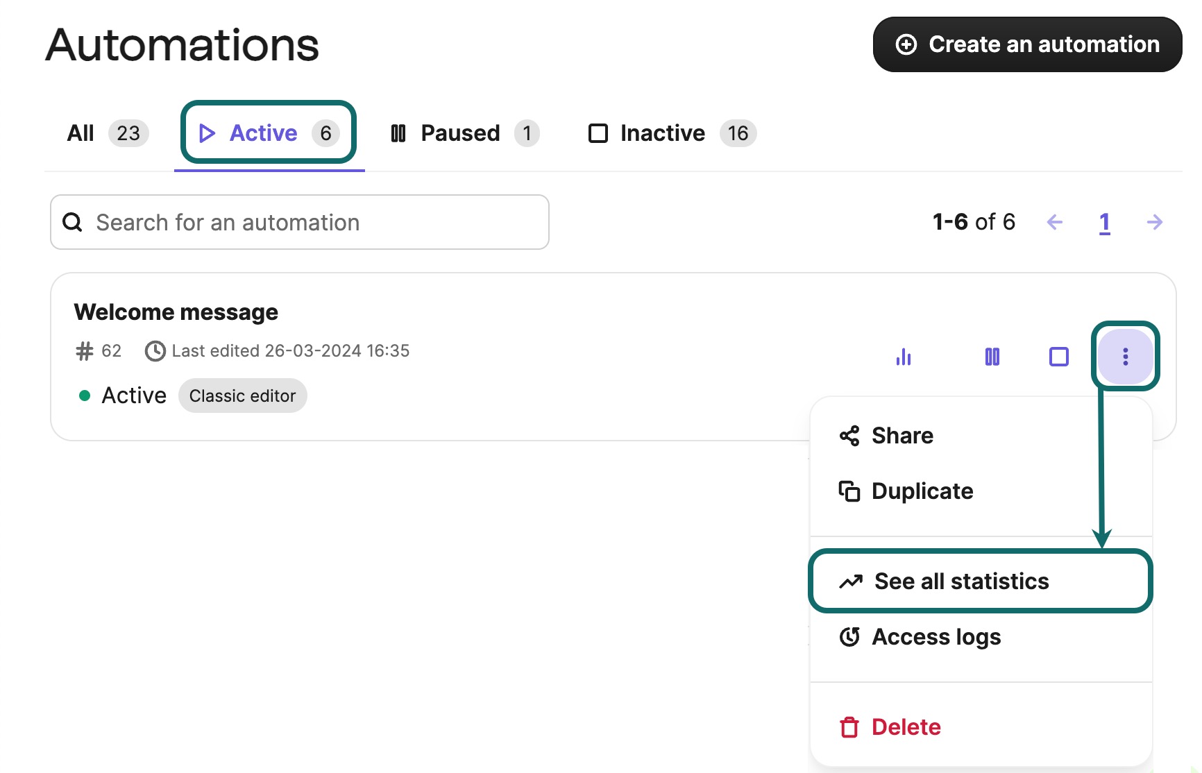Image resolution: width=1202 pixels, height=773 pixels.
Task: Open the Paused tab
Action: coord(466,133)
